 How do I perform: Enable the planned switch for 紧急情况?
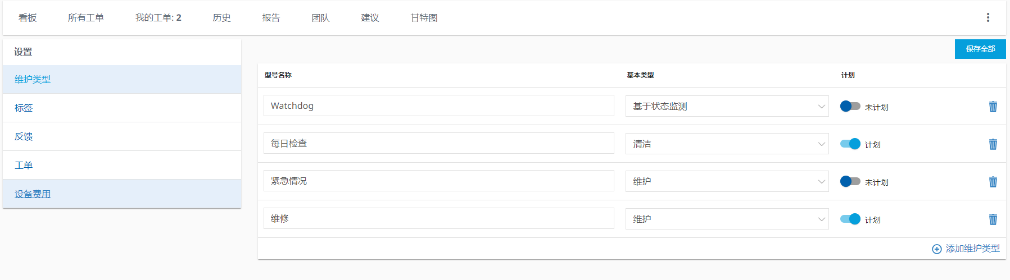(x=850, y=181)
